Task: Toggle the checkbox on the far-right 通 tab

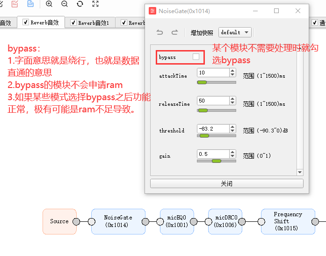Action: pos(315,22)
